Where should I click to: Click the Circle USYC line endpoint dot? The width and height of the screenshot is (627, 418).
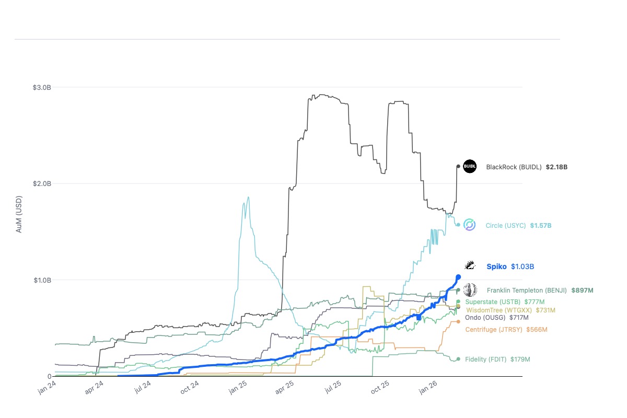tap(458, 225)
